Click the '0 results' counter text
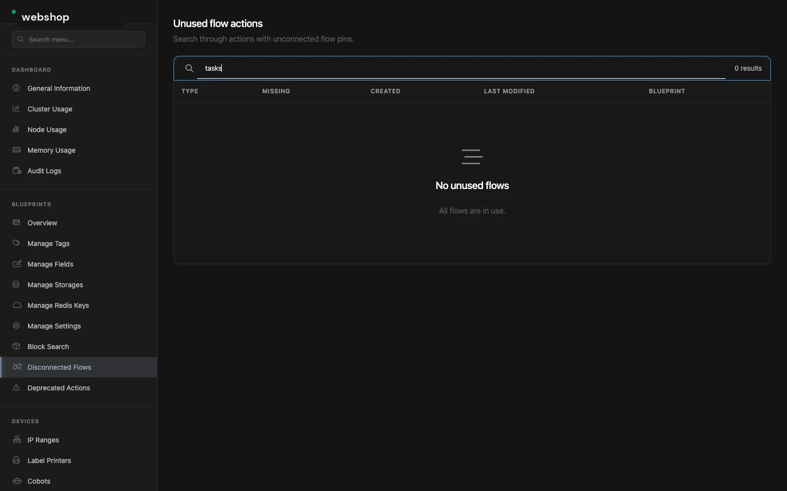This screenshot has width=787, height=491. pyautogui.click(x=748, y=68)
